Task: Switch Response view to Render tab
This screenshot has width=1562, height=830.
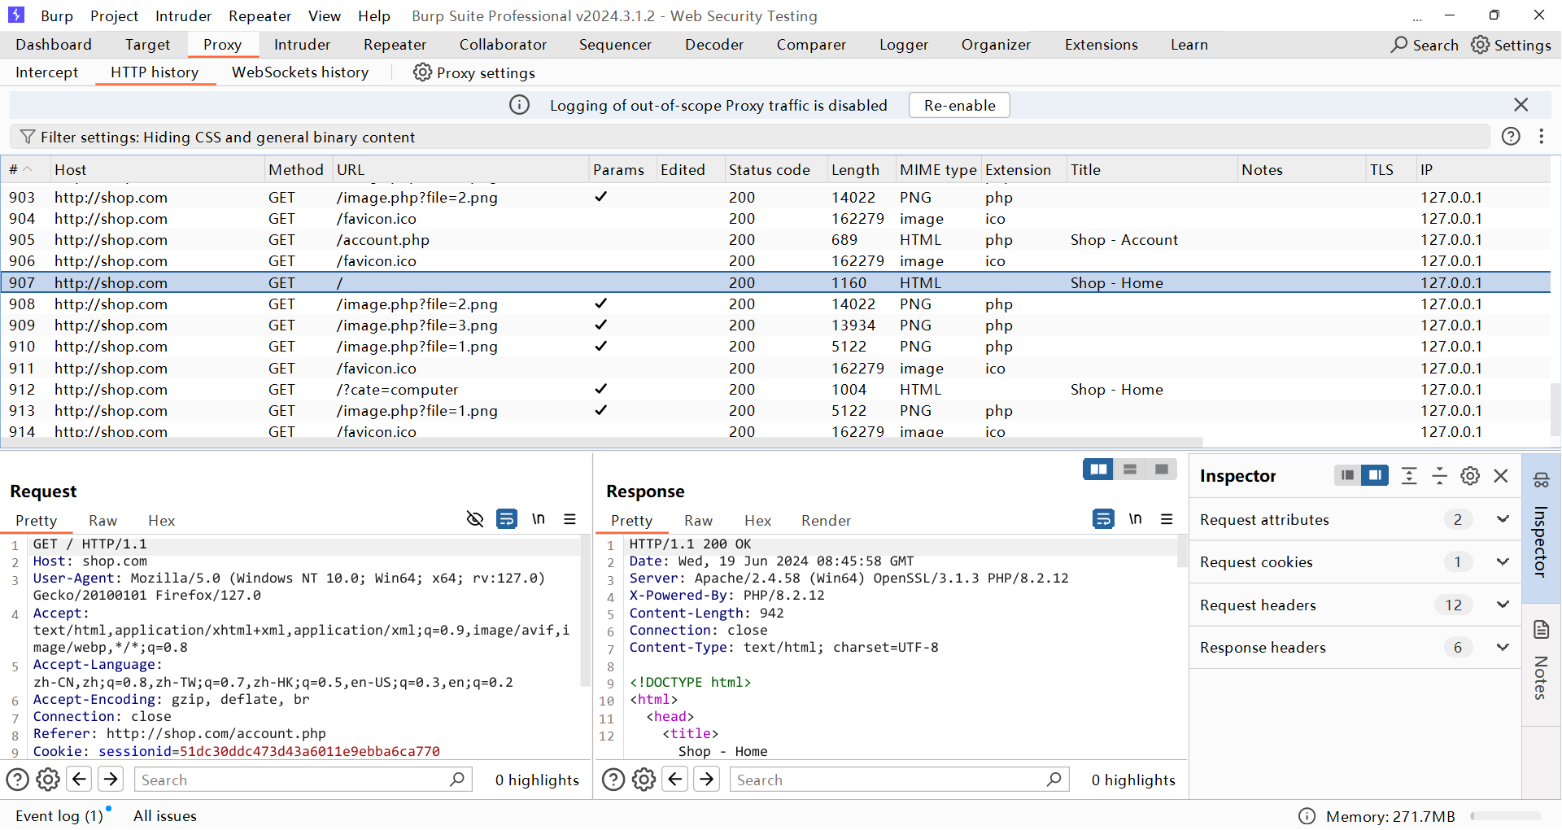Action: click(826, 521)
